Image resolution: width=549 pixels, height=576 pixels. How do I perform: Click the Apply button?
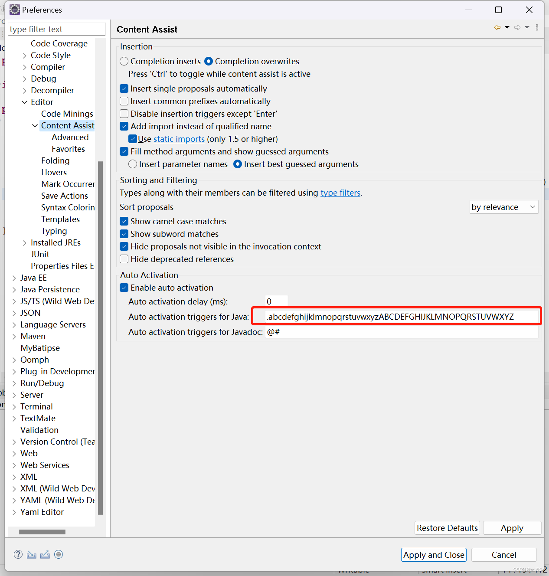(512, 528)
